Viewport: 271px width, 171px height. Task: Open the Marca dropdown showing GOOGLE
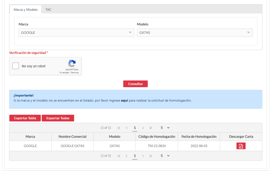click(76, 33)
